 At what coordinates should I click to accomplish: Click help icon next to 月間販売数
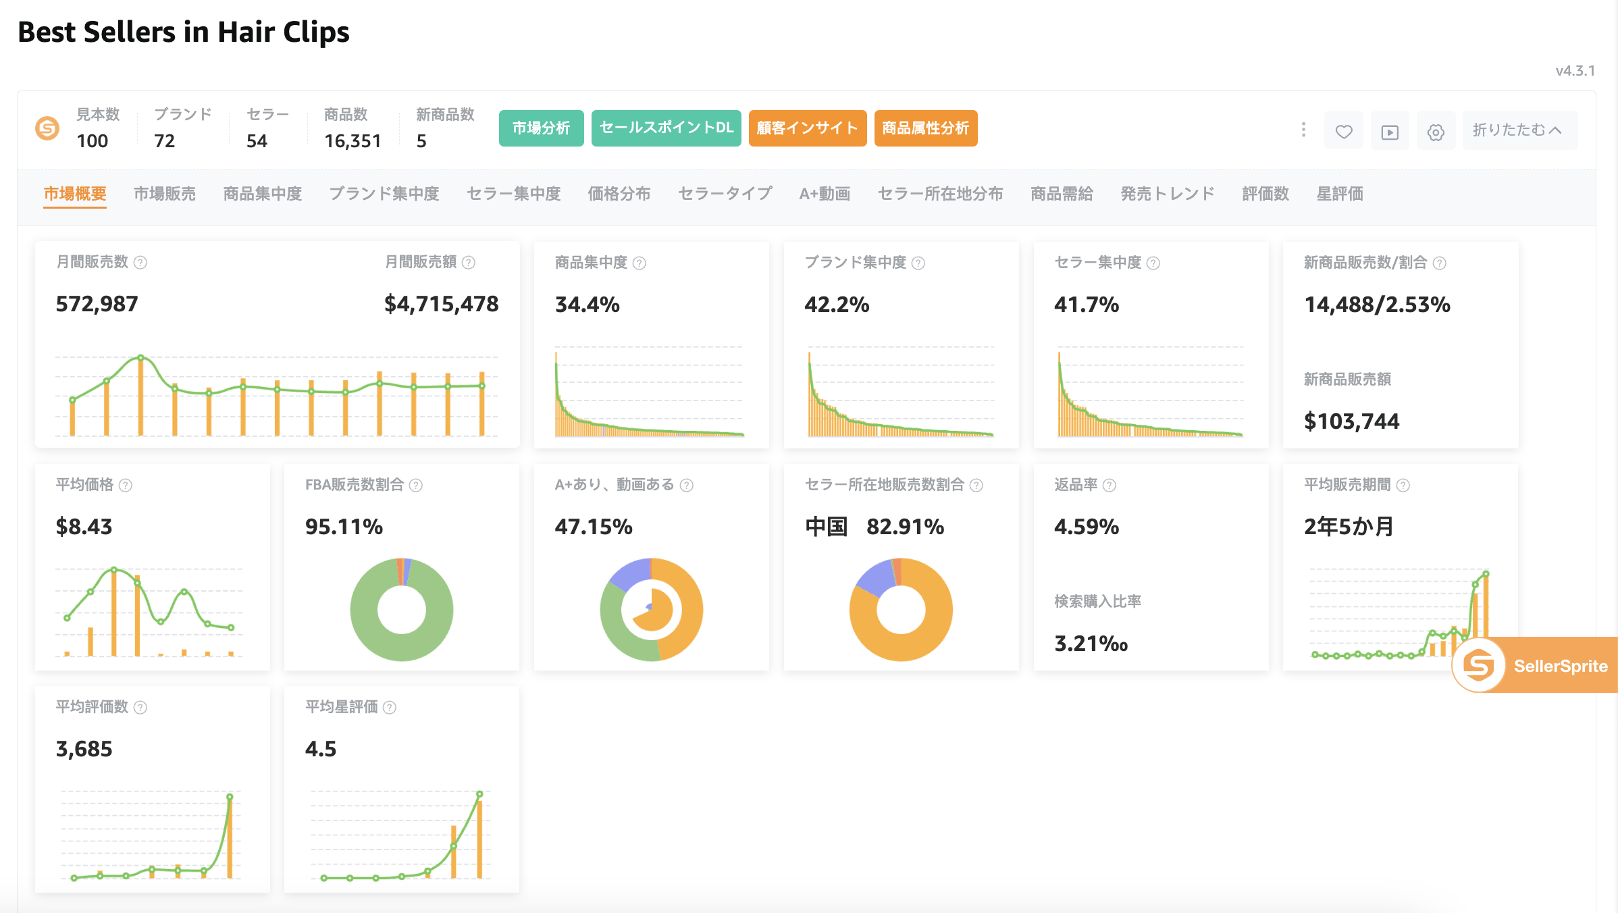pos(140,262)
